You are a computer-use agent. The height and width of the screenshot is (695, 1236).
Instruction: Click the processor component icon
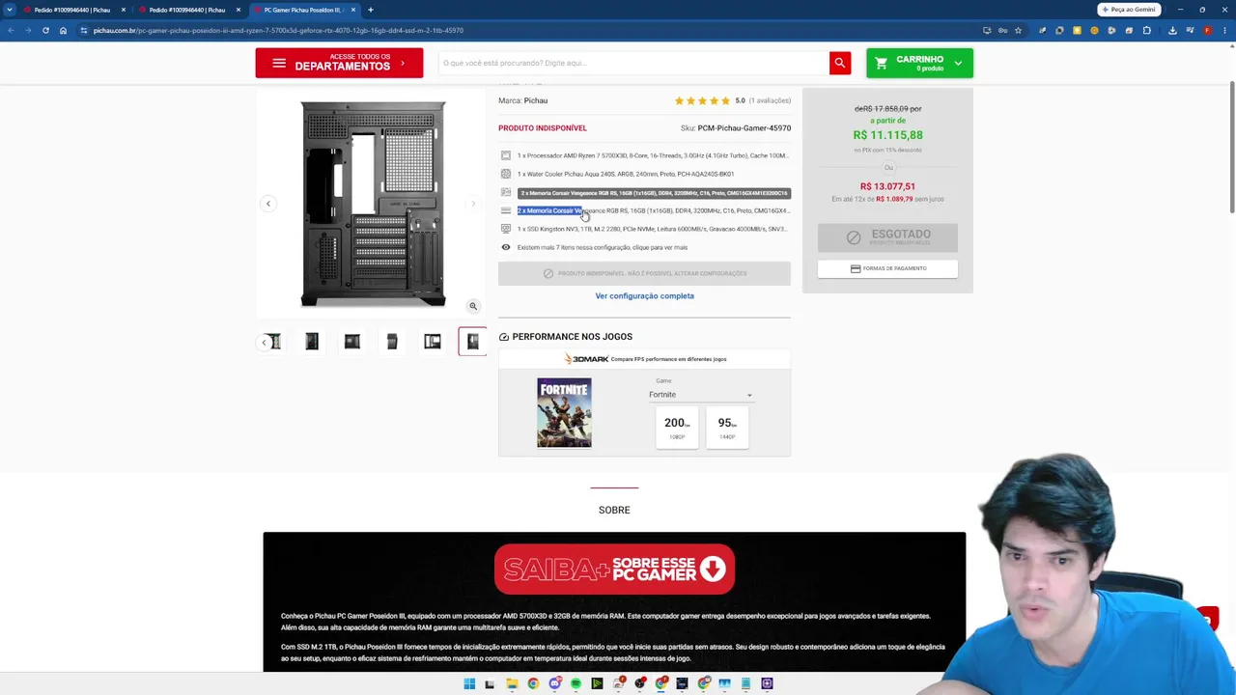[505, 155]
